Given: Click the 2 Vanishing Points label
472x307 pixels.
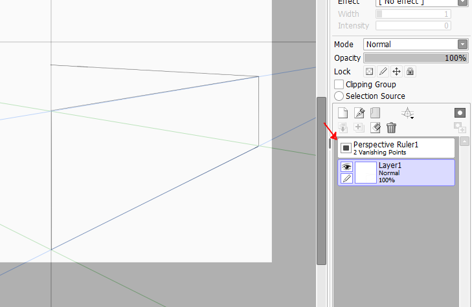Looking at the screenshot, I should coord(379,153).
